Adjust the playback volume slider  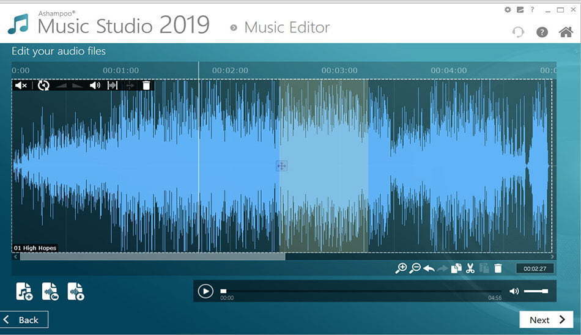[536, 291]
